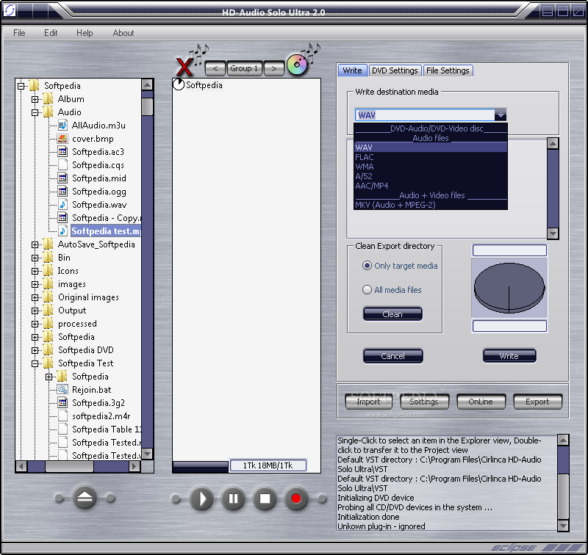The image size is (588, 555).
Task: Click the Softpedia.ogg file icon
Action: point(62,192)
